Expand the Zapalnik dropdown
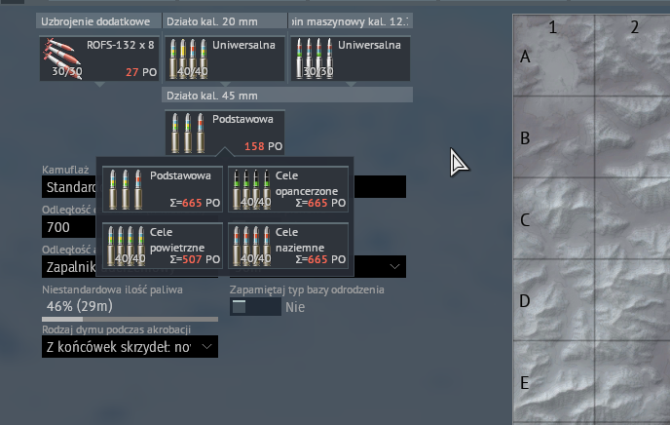This screenshot has height=425, width=670. coord(68,266)
